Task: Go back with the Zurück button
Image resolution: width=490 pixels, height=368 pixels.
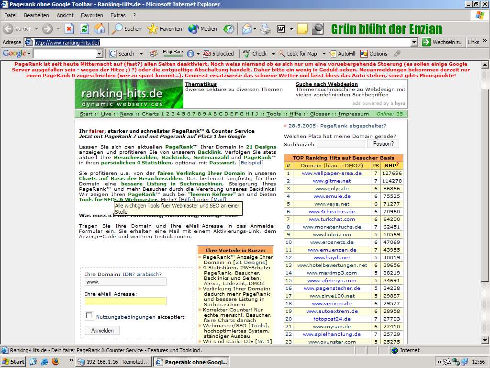Action: pyautogui.click(x=17, y=29)
